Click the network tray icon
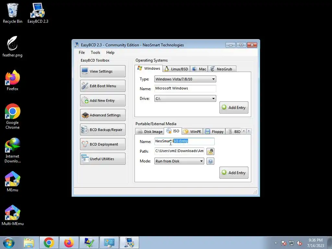332x249 pixels. pos(291,243)
